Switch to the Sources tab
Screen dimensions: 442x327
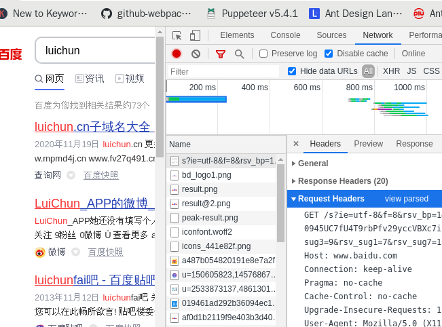(331, 35)
